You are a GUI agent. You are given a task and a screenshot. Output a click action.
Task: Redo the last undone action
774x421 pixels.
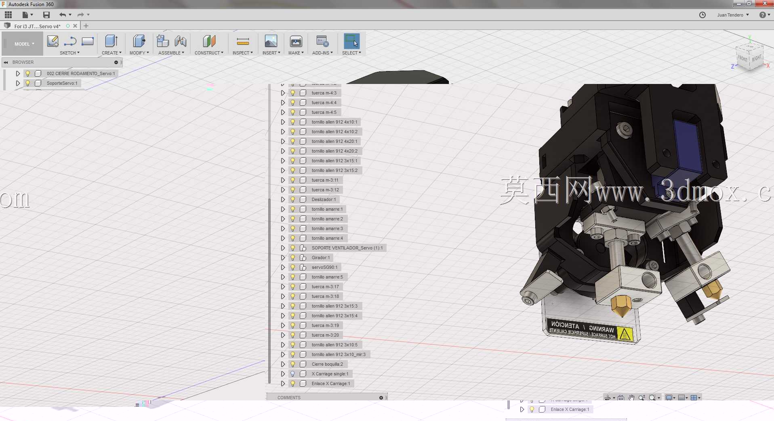click(80, 15)
